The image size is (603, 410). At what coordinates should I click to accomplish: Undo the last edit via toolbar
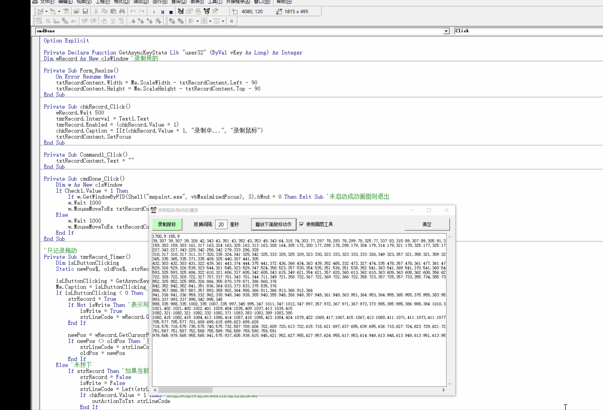click(133, 11)
